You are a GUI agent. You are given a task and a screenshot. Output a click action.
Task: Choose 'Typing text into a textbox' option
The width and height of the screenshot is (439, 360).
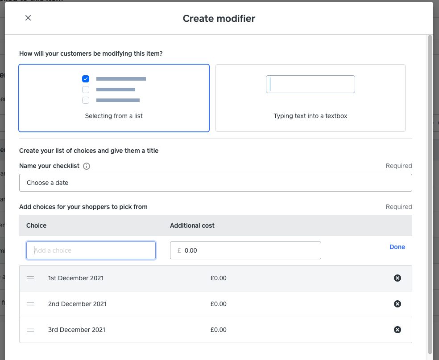[x=310, y=98]
